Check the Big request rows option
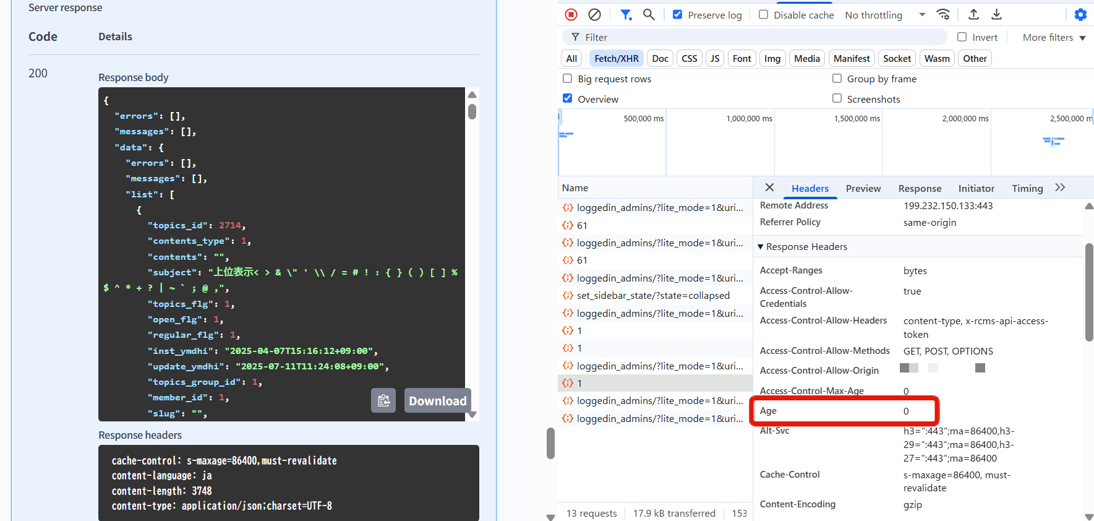Image resolution: width=1094 pixels, height=521 pixels. coord(567,79)
